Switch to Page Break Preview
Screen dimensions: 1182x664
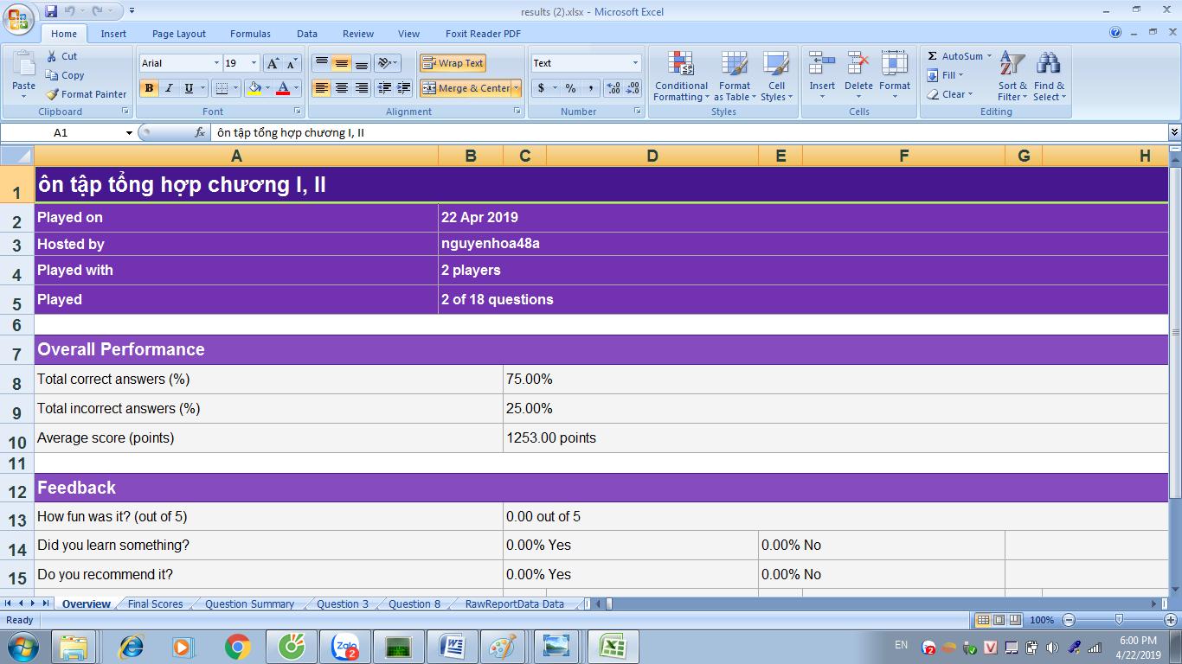(1015, 620)
